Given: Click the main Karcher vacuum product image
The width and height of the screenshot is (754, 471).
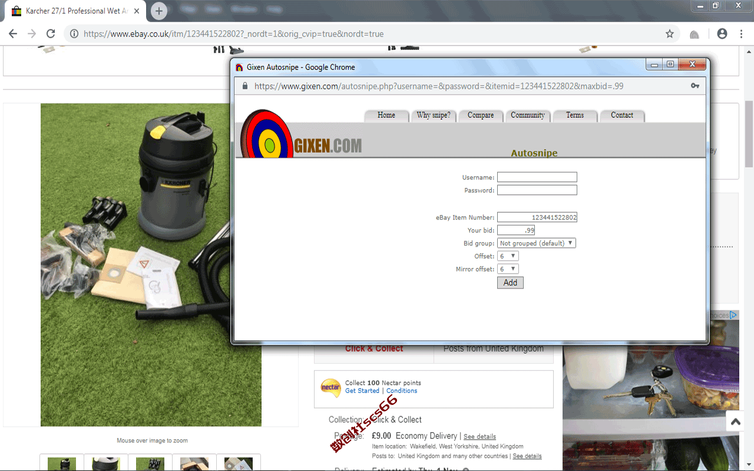Looking at the screenshot, I should point(151,265).
